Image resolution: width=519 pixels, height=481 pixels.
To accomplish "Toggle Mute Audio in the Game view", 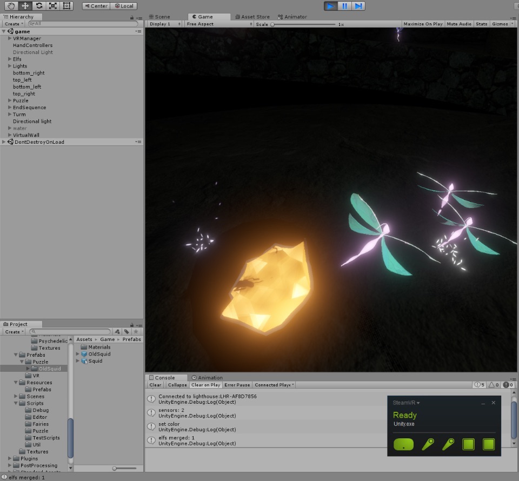I will coord(459,24).
